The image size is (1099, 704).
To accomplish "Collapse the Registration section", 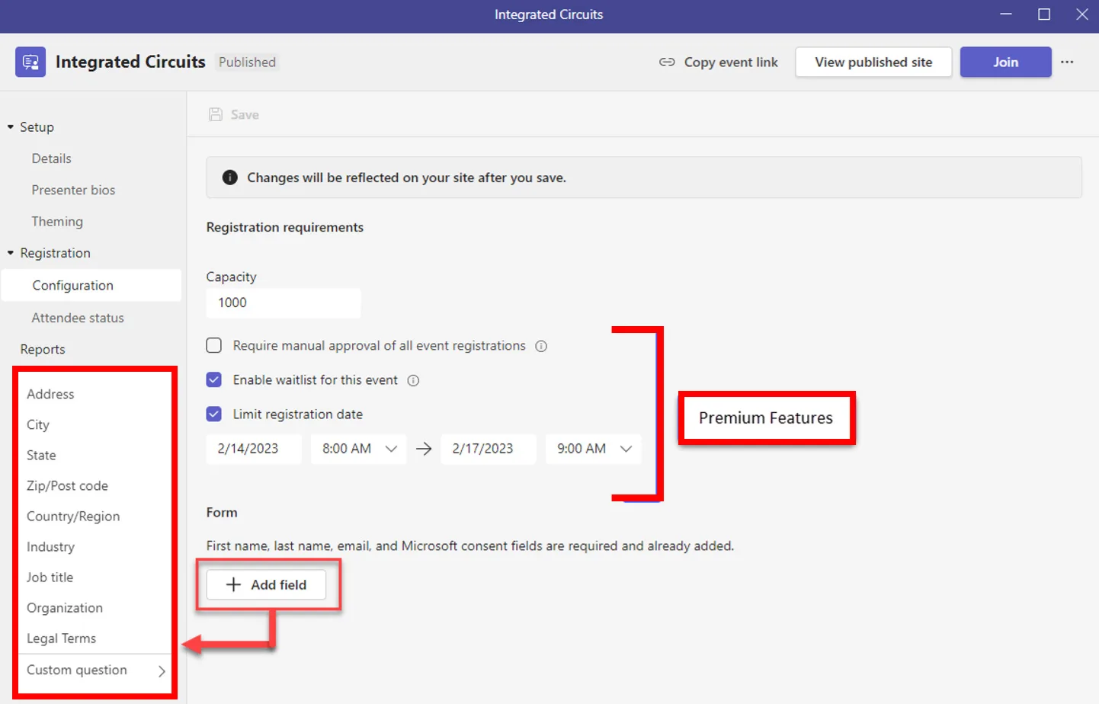I will pyautogui.click(x=11, y=253).
